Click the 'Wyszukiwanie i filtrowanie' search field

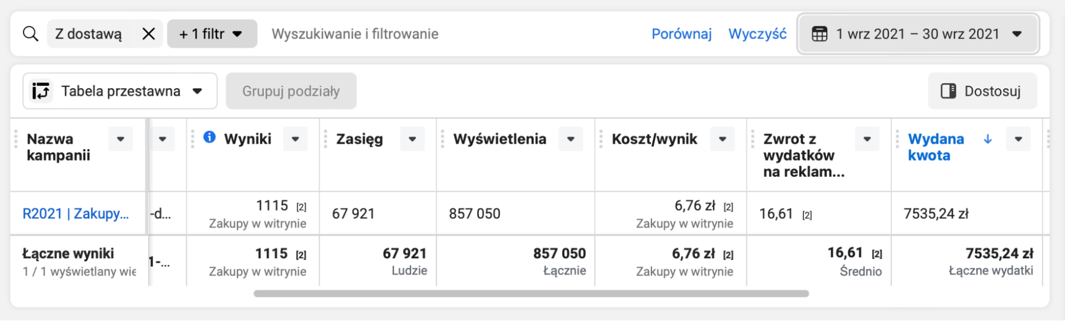(x=355, y=34)
